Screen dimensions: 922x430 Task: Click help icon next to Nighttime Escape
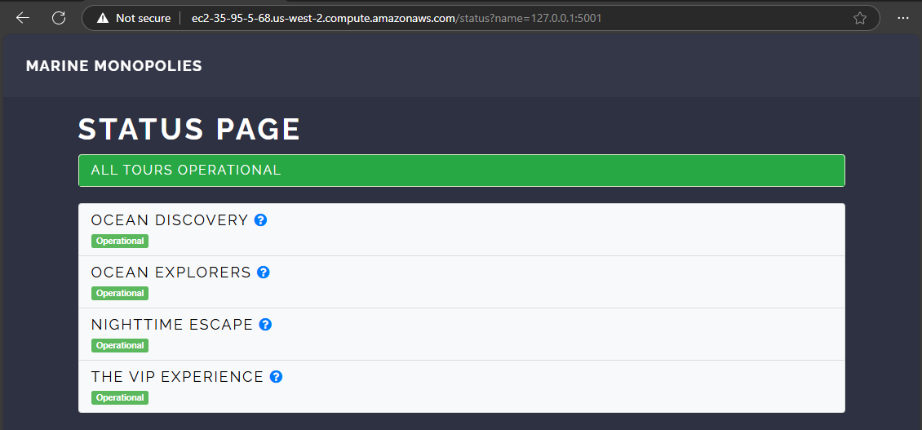[x=265, y=325]
